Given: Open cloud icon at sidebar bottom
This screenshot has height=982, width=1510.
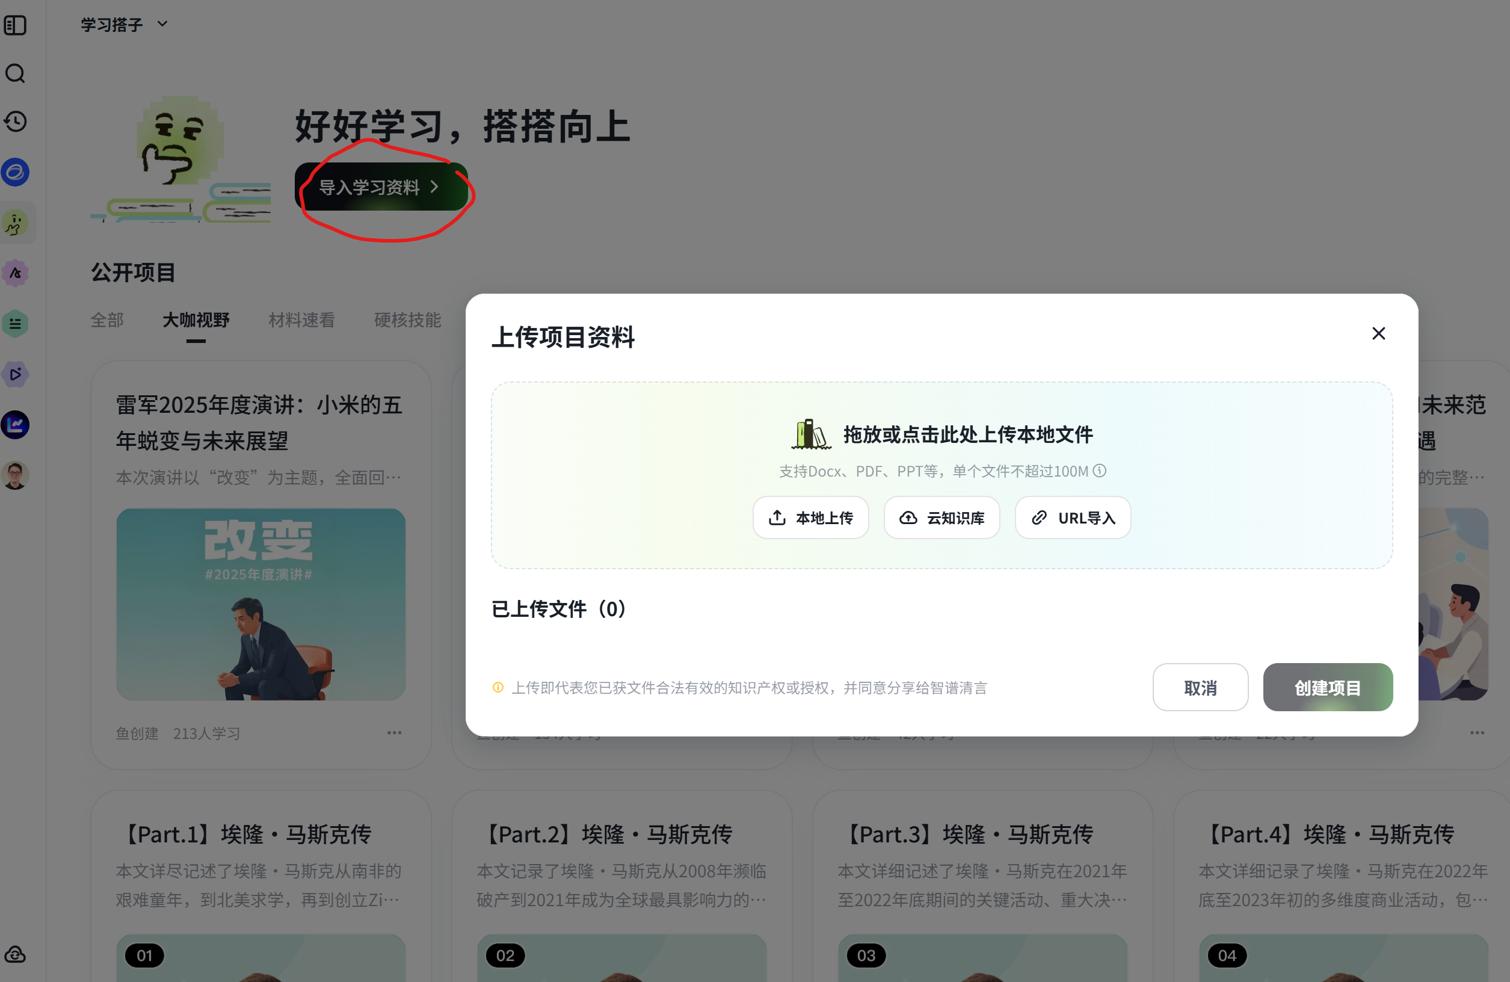Looking at the screenshot, I should click(15, 954).
